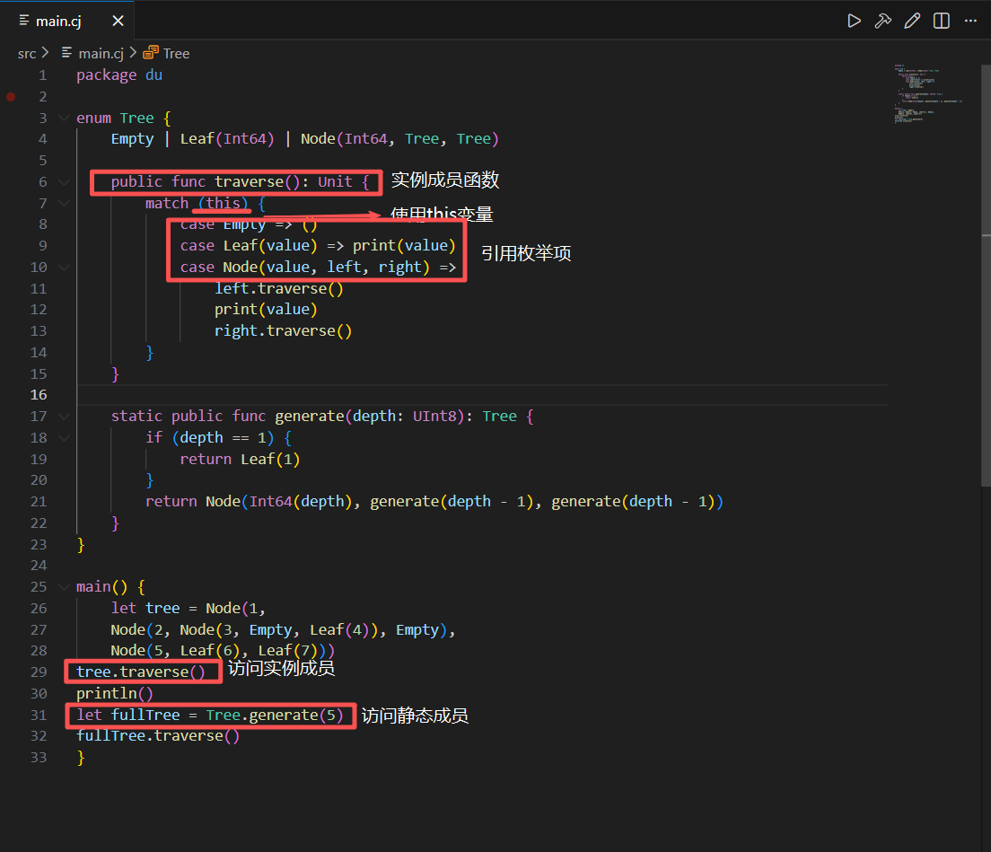Click 'traverse' in the line 6 function declaration
991x852 pixels.
click(x=249, y=182)
